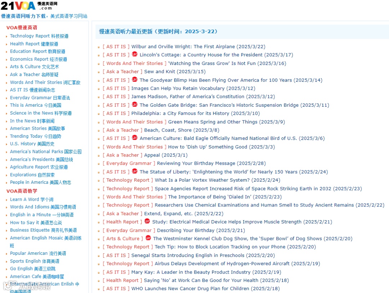389x293 pixels.
Task: Go to Ask a Teacher 名师答疑 section
Action: [34, 75]
